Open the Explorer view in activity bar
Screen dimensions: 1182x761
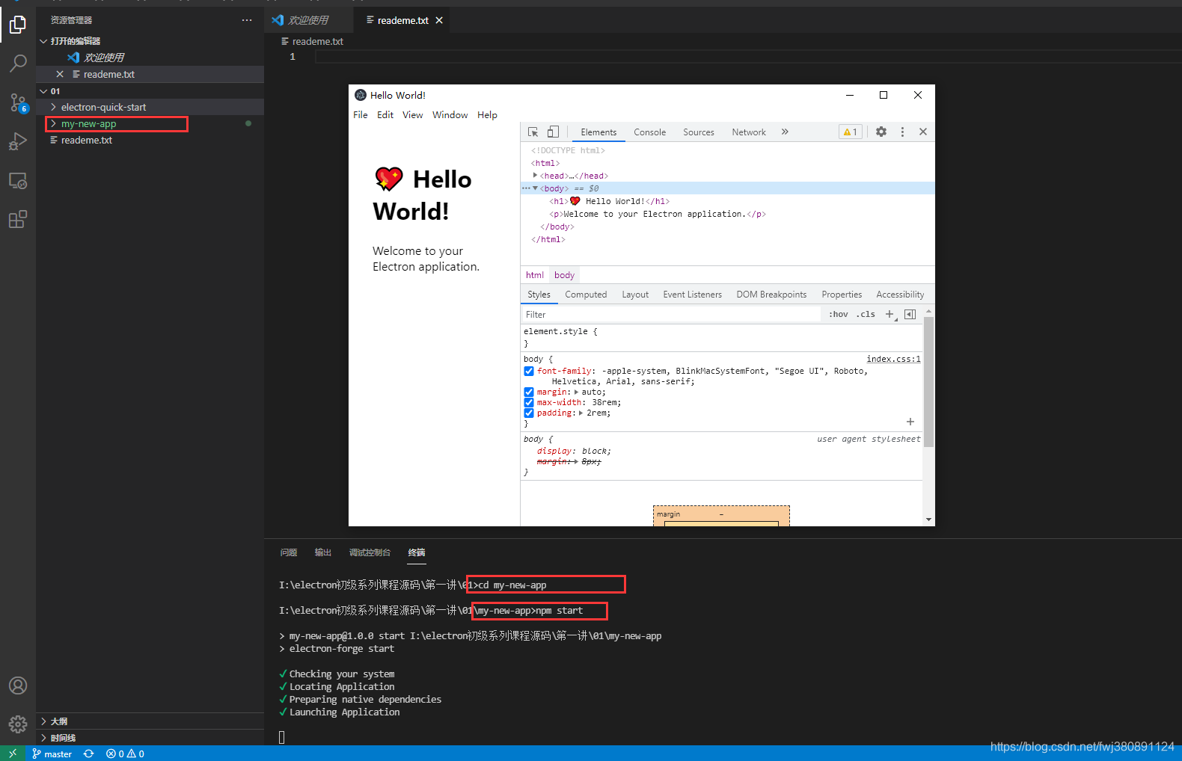click(x=18, y=25)
